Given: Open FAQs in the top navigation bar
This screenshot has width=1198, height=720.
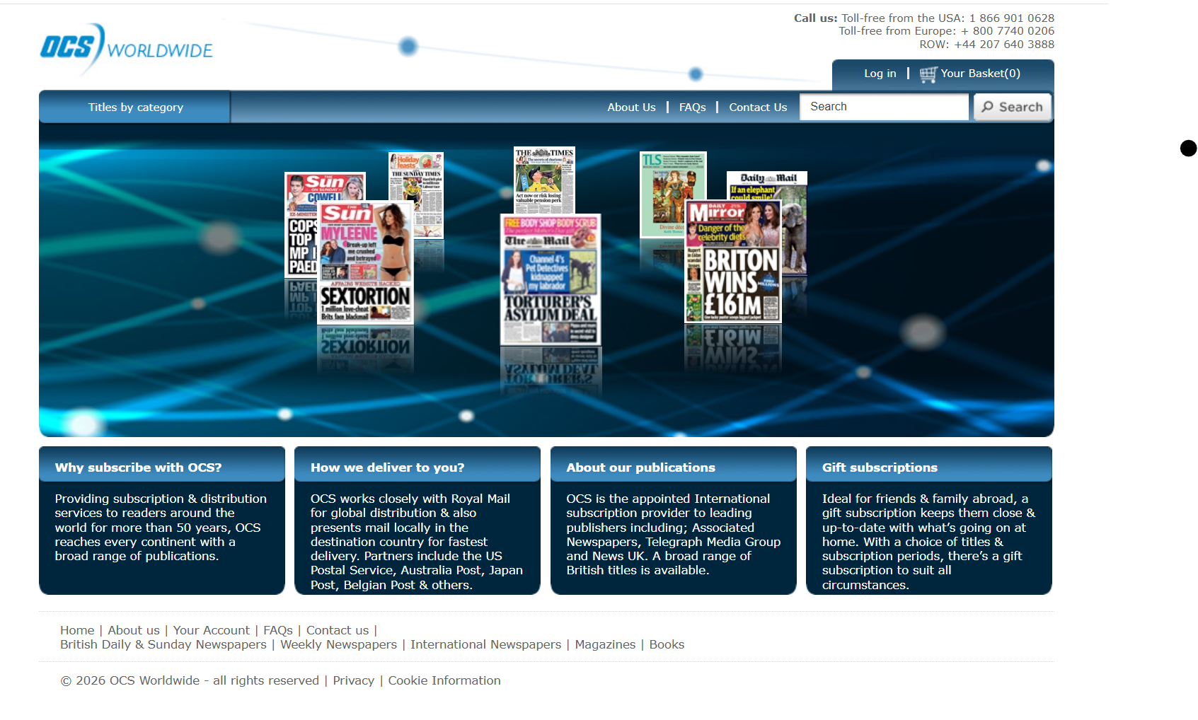Looking at the screenshot, I should (692, 108).
